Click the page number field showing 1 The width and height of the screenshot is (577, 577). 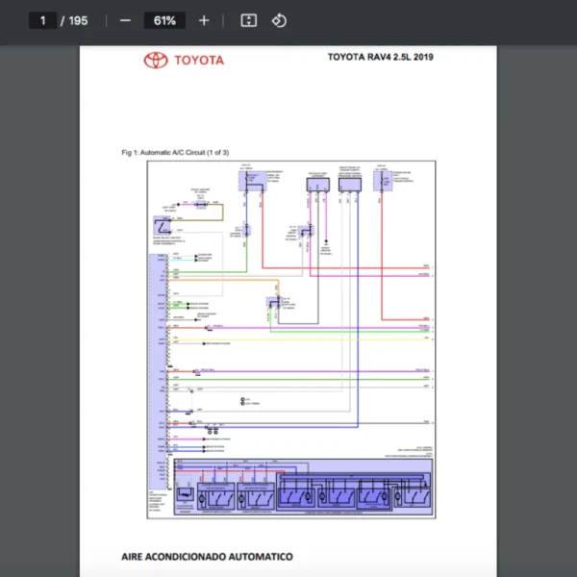[43, 20]
